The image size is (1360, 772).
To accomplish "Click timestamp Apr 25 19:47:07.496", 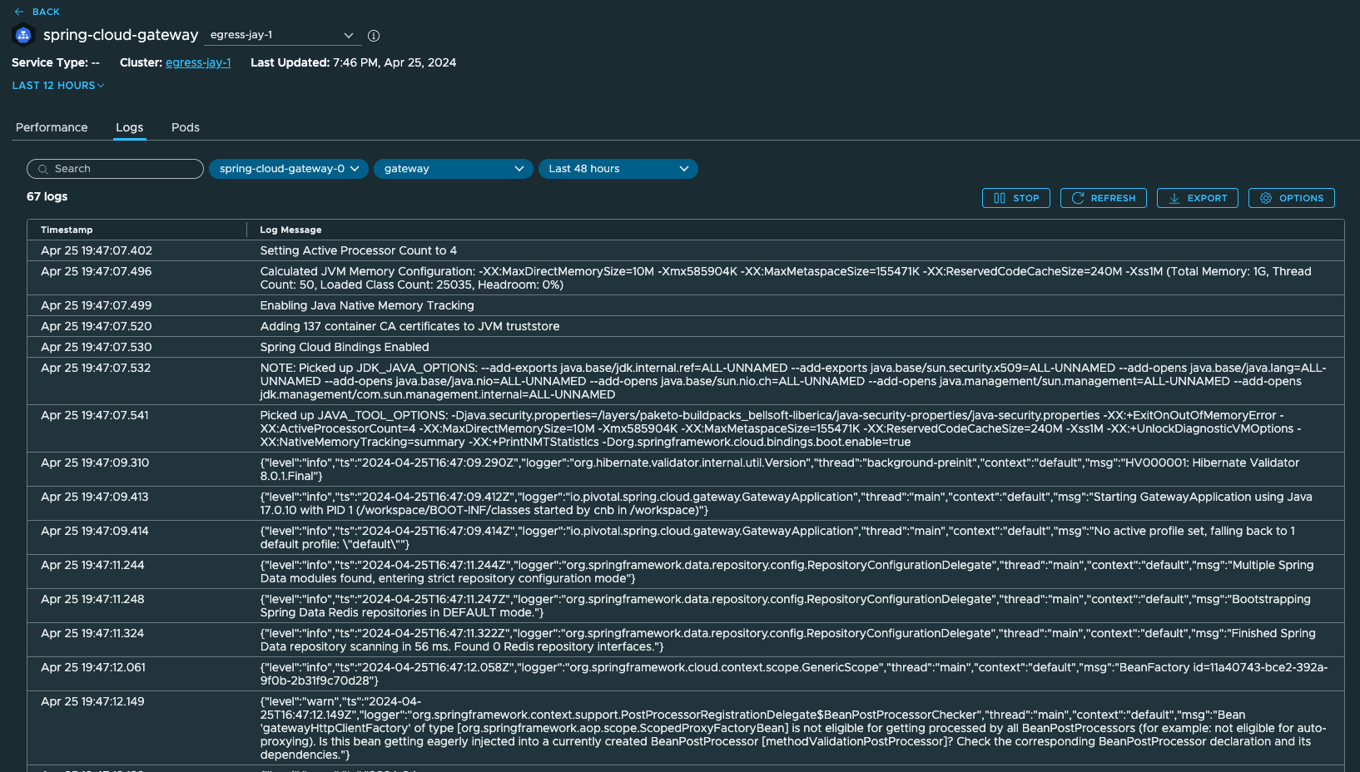I will point(97,271).
